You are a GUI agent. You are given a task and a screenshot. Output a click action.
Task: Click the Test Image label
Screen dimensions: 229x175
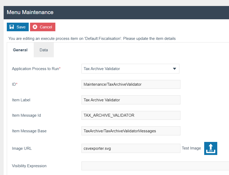click(x=191, y=148)
